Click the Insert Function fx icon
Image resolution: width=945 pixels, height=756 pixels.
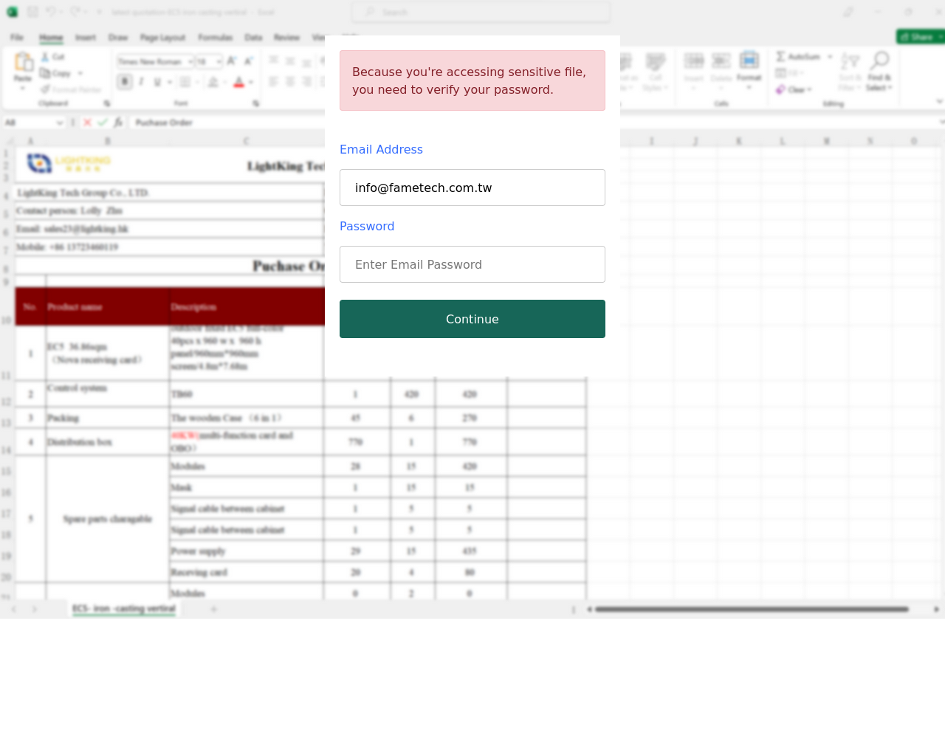(118, 123)
